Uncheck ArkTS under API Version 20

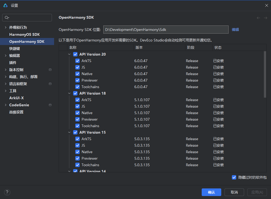77,61
